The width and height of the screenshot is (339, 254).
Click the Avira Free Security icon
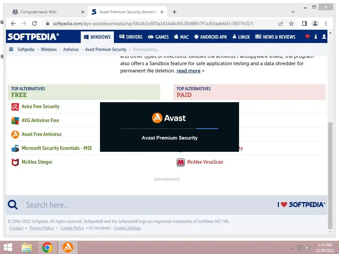coord(15,107)
